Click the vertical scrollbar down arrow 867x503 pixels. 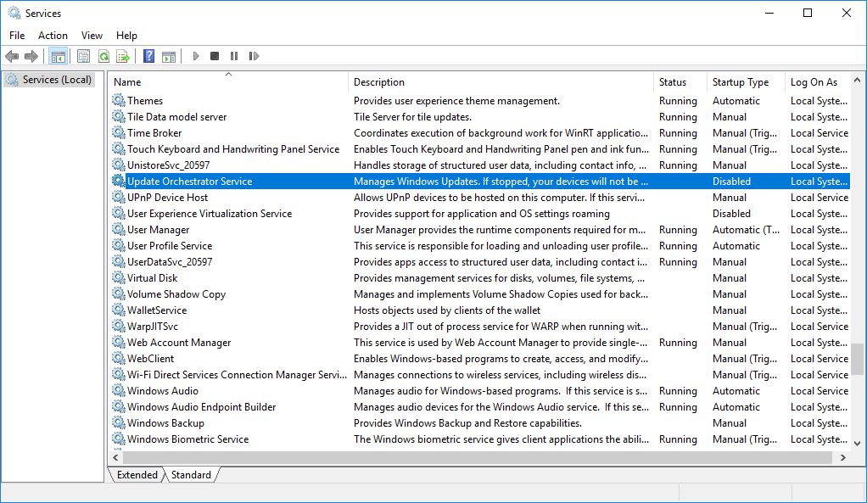pos(858,443)
